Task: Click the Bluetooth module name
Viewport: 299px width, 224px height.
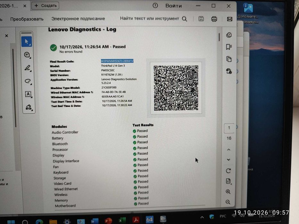Action: coord(60,144)
